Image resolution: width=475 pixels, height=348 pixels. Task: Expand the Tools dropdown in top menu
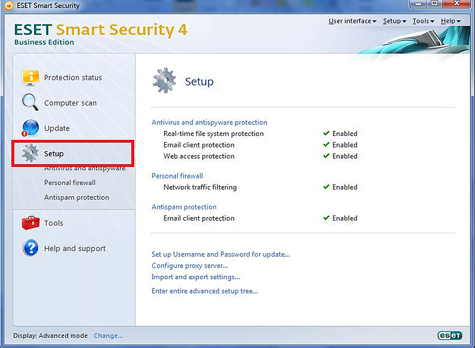point(423,21)
